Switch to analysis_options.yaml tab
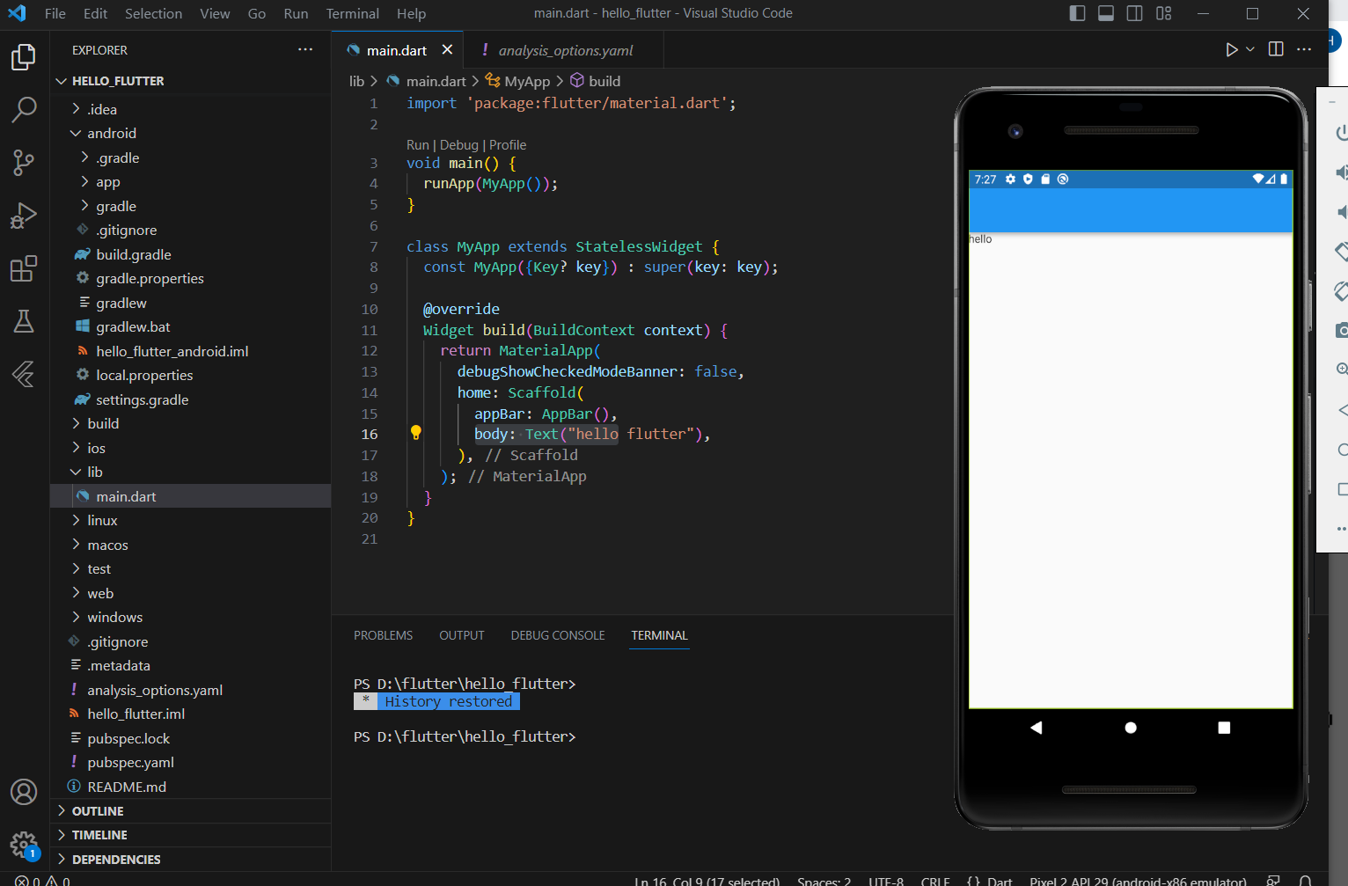Screen dimensions: 1348x886 [x=565, y=50]
